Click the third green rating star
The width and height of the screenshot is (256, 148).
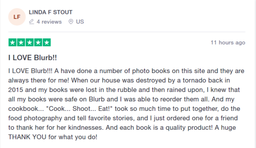click(30, 42)
